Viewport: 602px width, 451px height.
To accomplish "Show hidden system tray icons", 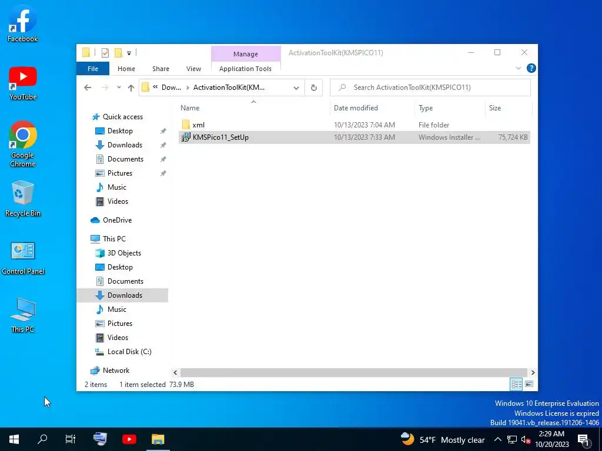I will point(497,439).
